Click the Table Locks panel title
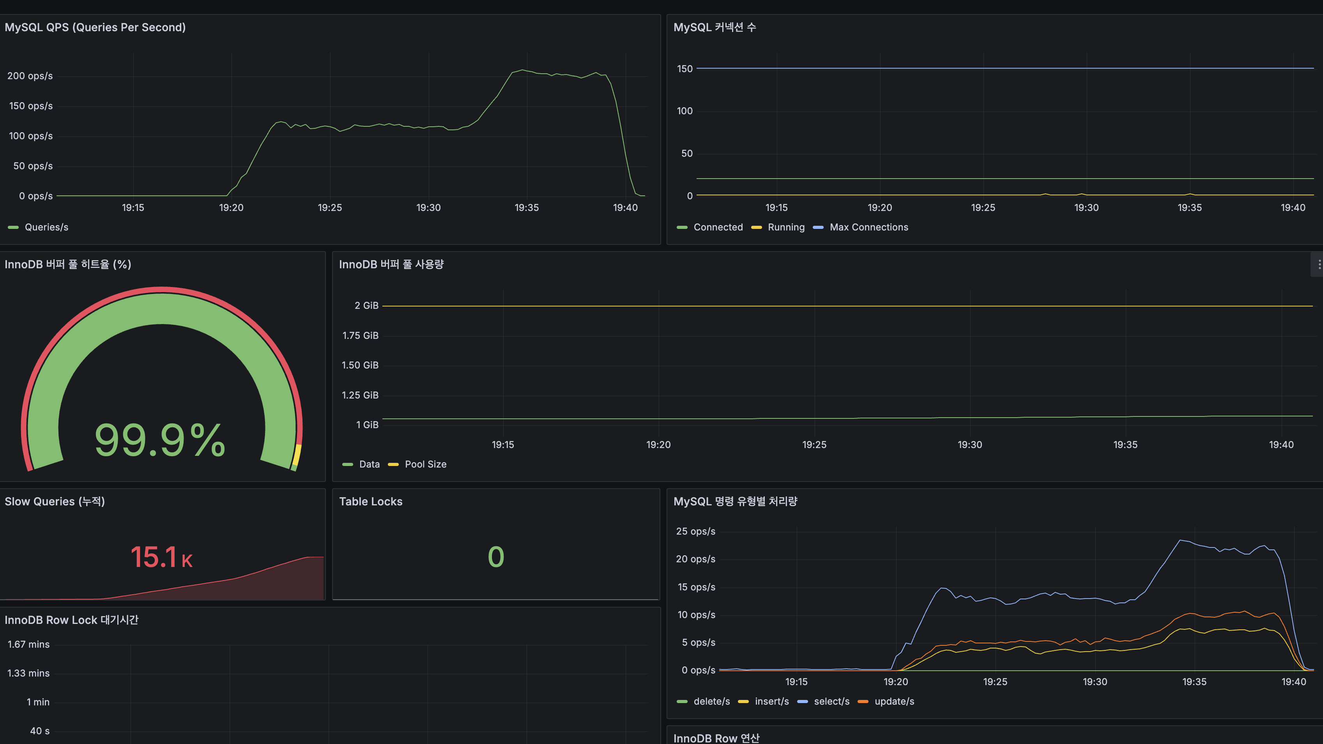The height and width of the screenshot is (744, 1323). point(370,501)
